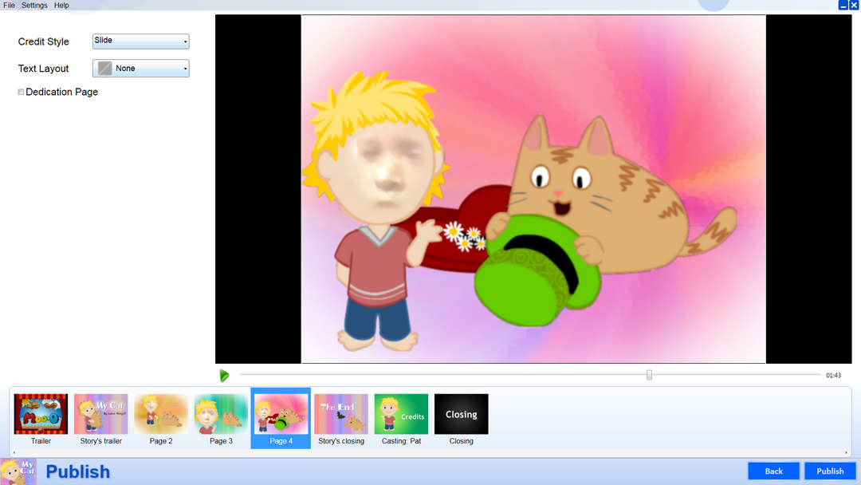Choose the Page 3 thumbnail

pos(221,414)
